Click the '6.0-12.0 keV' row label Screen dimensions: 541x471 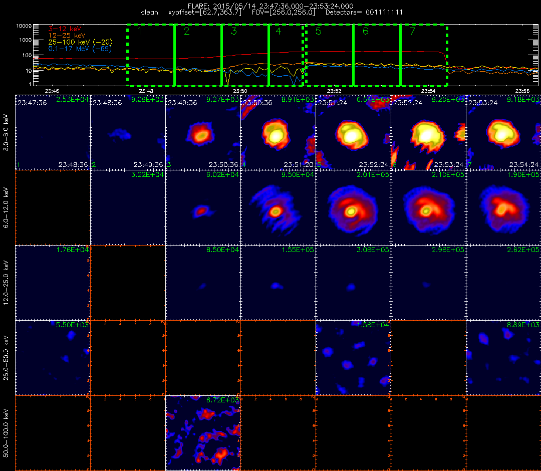(x=6, y=207)
